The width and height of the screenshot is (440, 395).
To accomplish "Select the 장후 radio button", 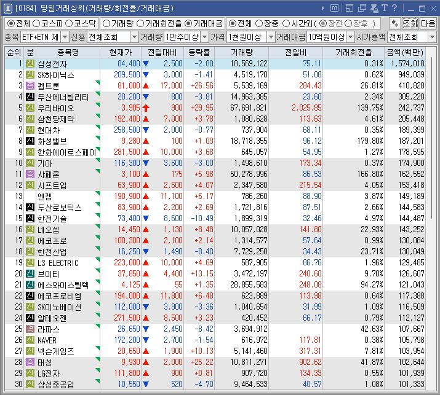I will tap(348, 23).
